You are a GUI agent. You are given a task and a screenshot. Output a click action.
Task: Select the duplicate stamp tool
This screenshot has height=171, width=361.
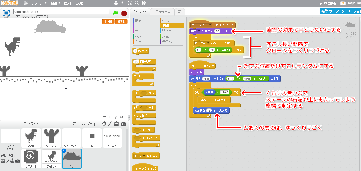tap(116, 3)
